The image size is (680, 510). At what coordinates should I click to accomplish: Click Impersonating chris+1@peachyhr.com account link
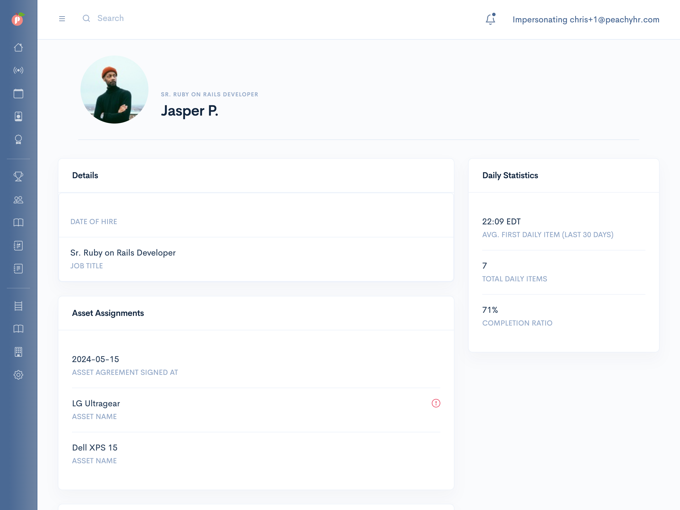(x=586, y=19)
